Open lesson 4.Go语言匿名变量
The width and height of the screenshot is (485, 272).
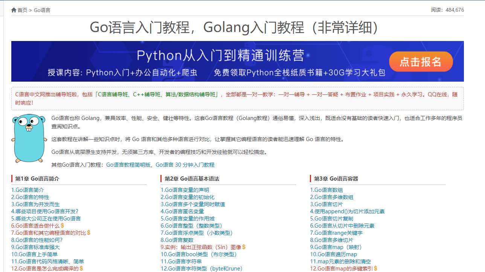tap(182, 211)
